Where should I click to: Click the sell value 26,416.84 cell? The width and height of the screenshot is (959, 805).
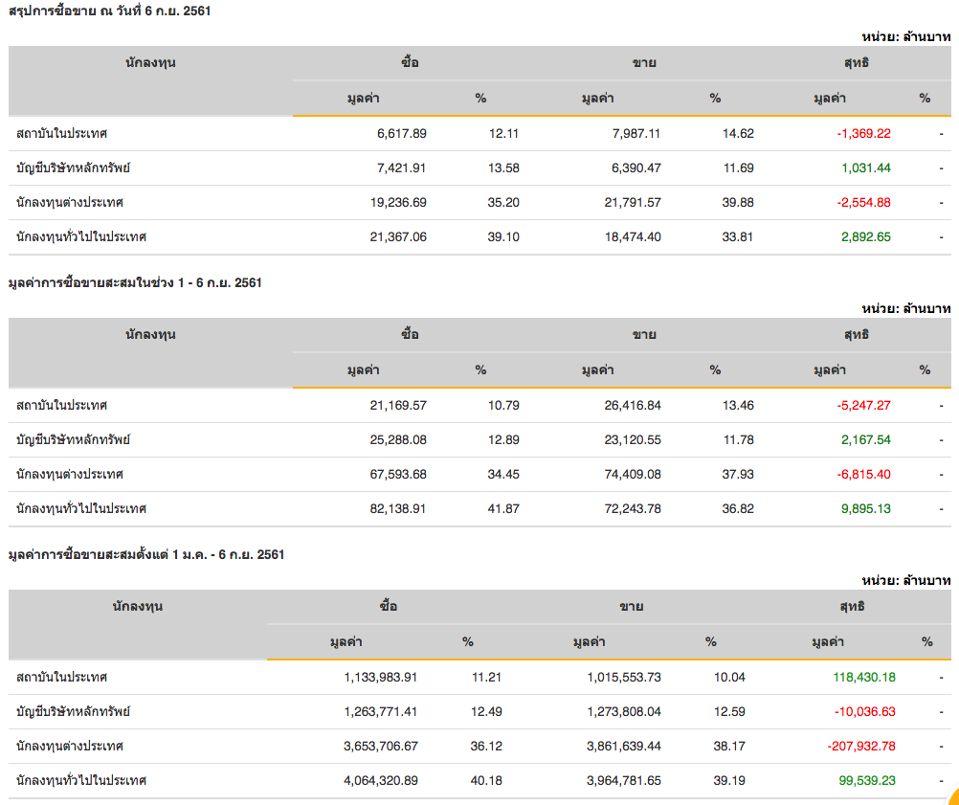tap(628, 406)
